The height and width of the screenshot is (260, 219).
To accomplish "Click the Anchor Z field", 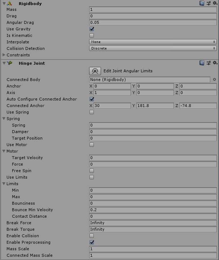I will [x=198, y=86].
